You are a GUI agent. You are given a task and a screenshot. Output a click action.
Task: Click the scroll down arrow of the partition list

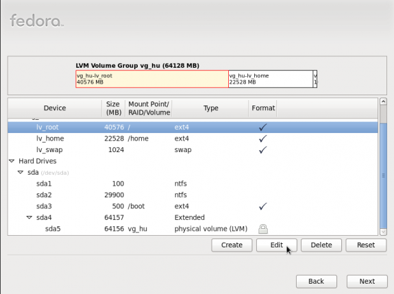tap(383, 232)
